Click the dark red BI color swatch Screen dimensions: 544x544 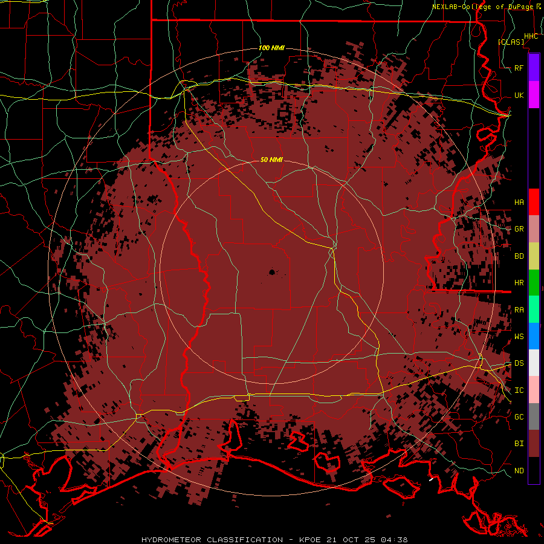pos(534,444)
